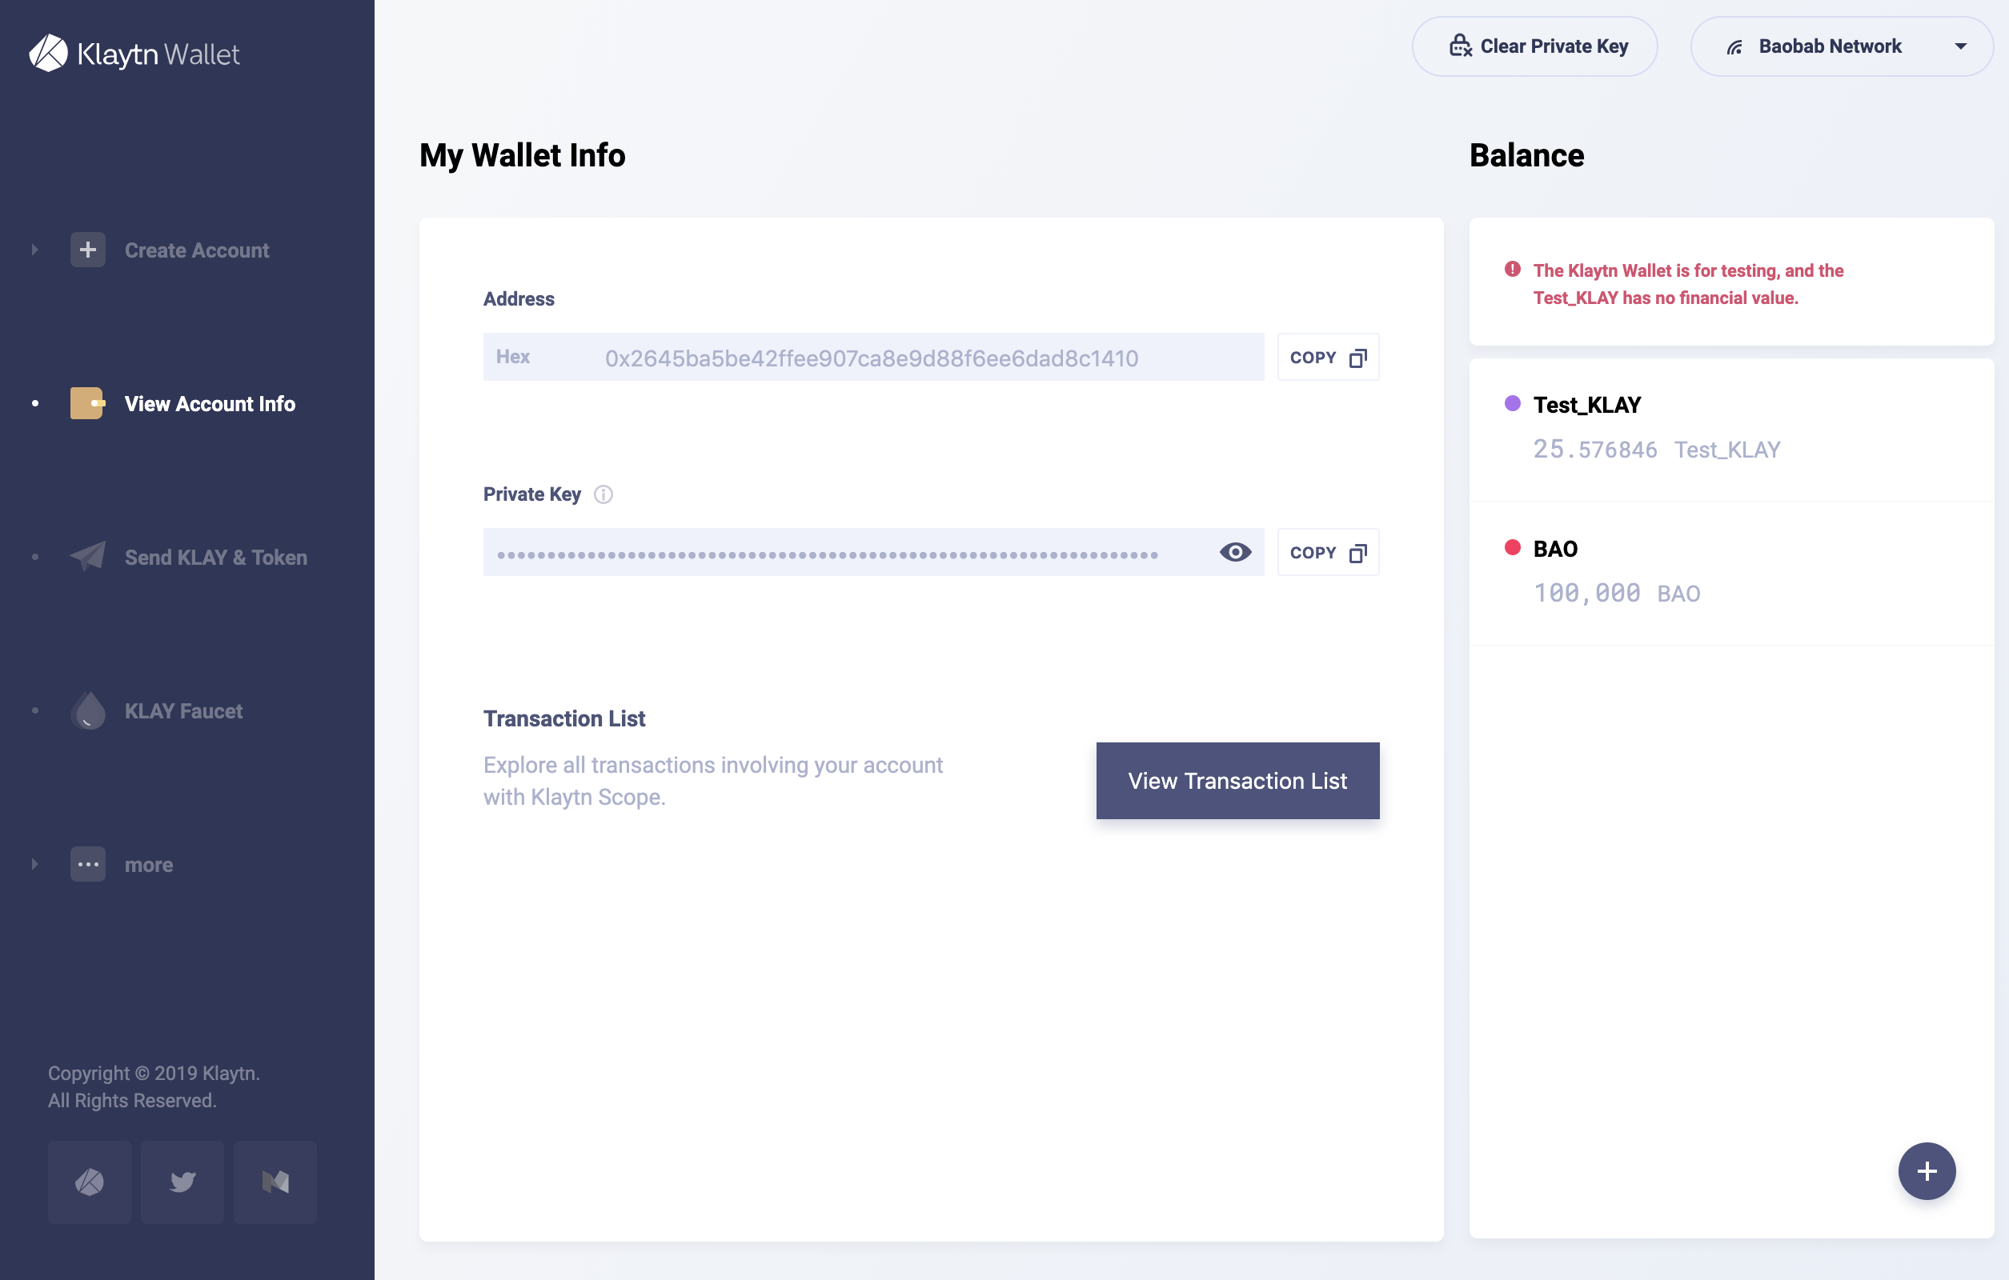
Task: Expand the Create Account arrow
Action: 34,250
